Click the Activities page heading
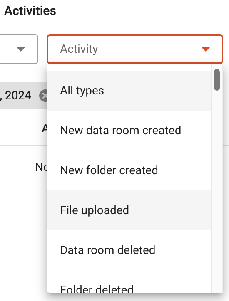Image resolution: width=229 pixels, height=301 pixels. [30, 11]
